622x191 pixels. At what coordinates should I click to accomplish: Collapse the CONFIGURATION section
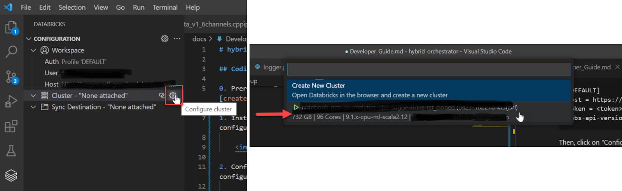28,39
